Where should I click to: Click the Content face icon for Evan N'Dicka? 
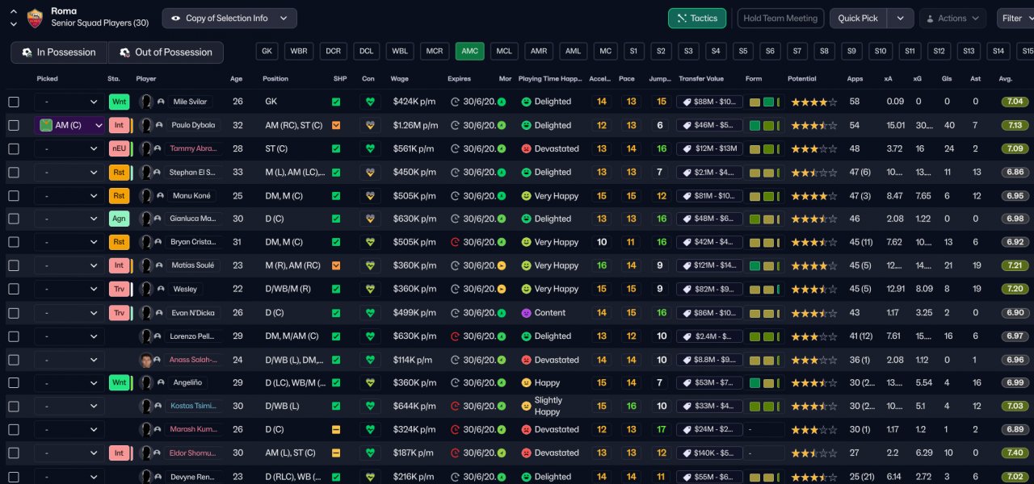tap(526, 313)
